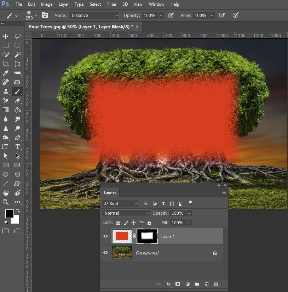This screenshot has width=288, height=292.
Task: Select the Perspective Crop tool
Action: (x=17, y=64)
